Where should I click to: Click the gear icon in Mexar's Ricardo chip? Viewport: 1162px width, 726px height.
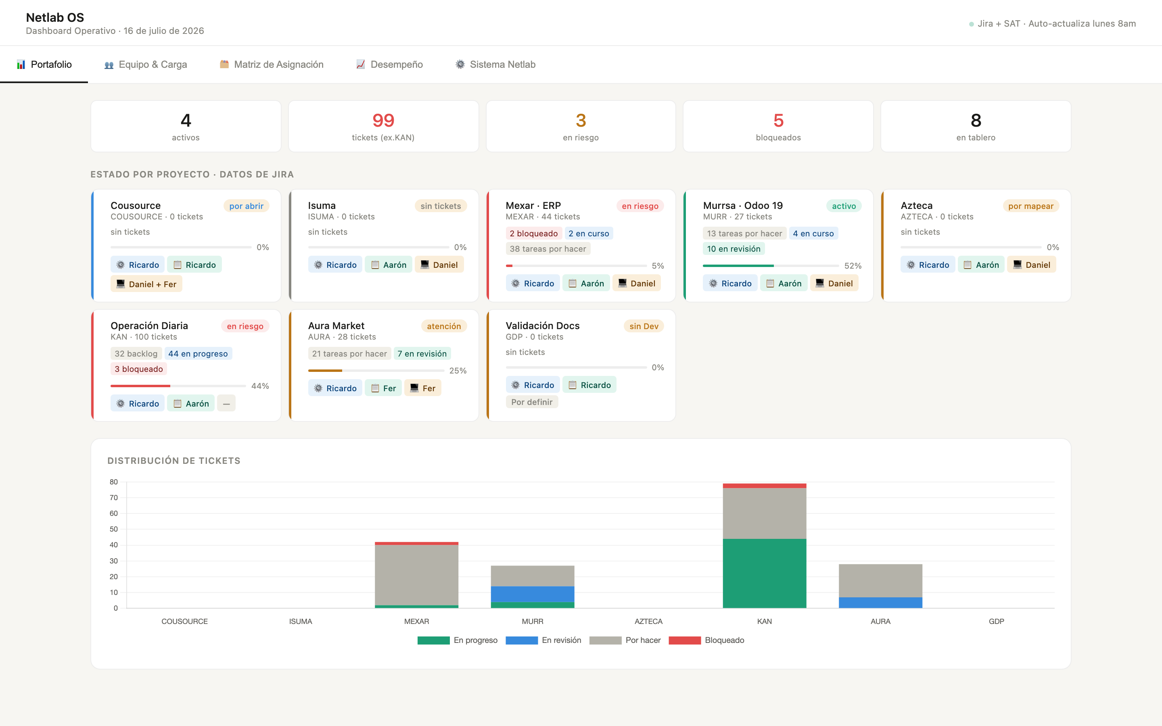coord(515,283)
